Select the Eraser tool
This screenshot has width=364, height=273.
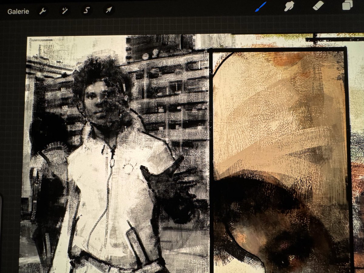318,5
